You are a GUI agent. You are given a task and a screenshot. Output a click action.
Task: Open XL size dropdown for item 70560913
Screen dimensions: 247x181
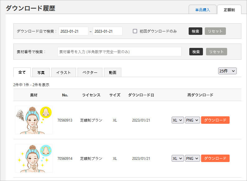point(177,120)
